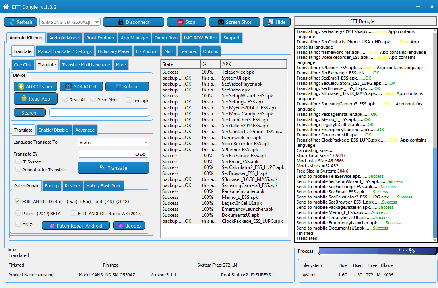Enable Reboot after Translate checkbox

pyautogui.click(x=18, y=169)
